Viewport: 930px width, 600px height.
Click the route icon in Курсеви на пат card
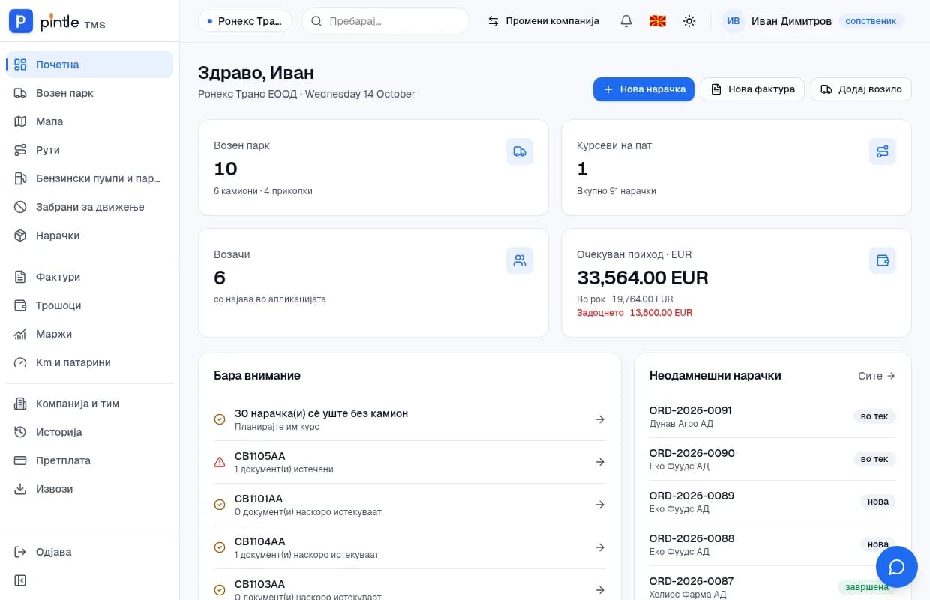click(x=883, y=151)
